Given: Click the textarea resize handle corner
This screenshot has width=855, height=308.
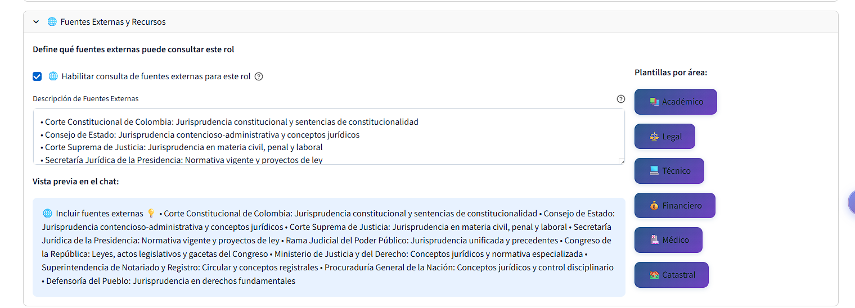Looking at the screenshot, I should click(x=622, y=162).
